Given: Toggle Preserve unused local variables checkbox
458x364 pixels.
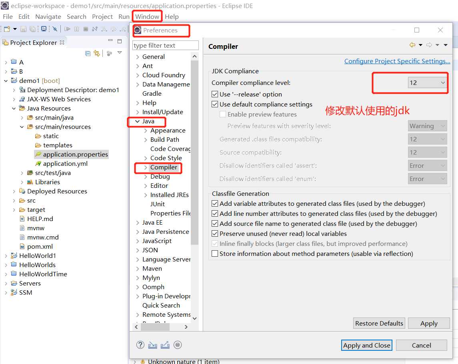Looking at the screenshot, I should point(215,233).
